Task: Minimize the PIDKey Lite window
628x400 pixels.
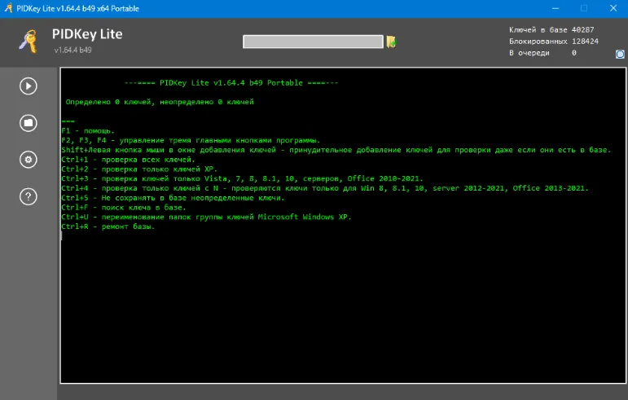Action: pyautogui.click(x=556, y=8)
